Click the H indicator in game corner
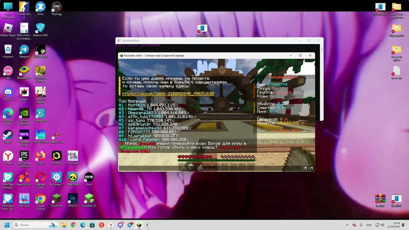Viewport: 409px width, 230px height. coord(312,168)
